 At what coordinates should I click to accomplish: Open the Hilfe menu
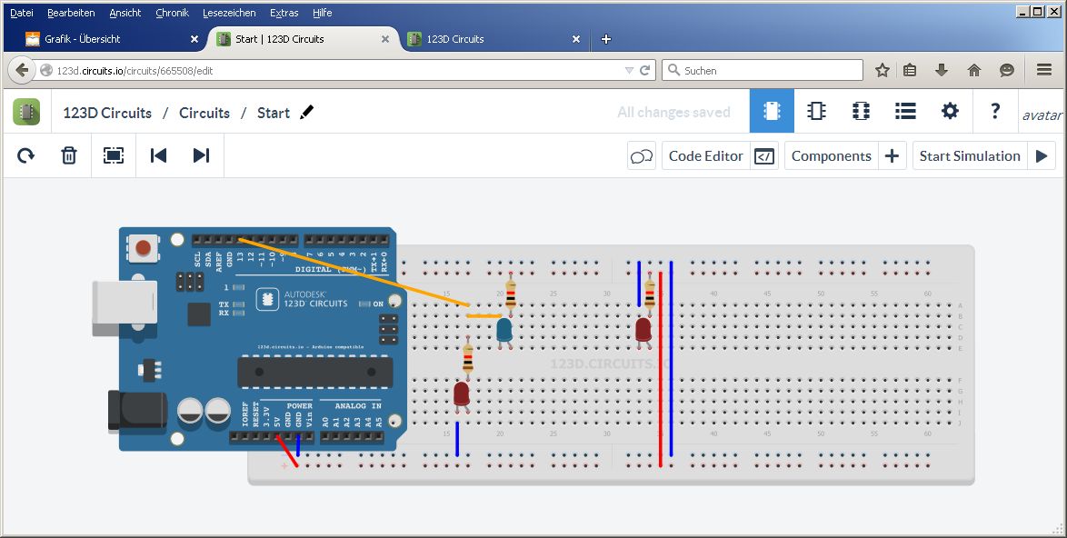click(x=323, y=13)
